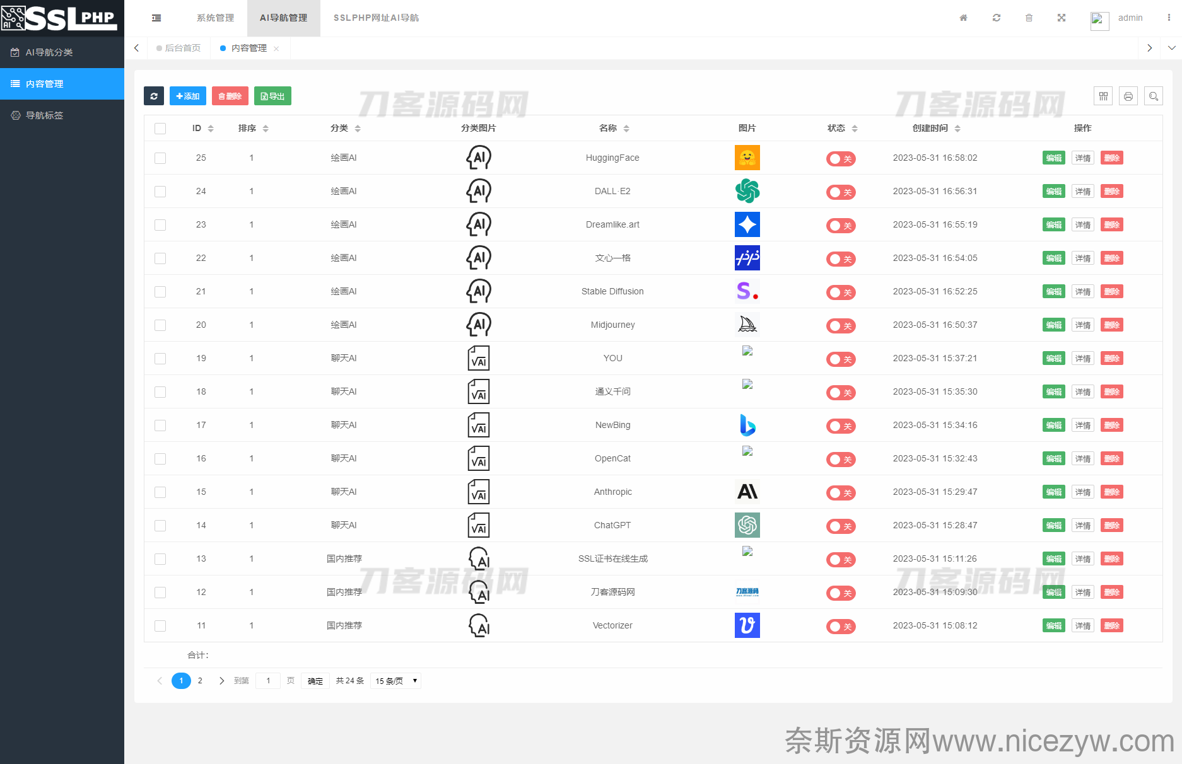The image size is (1182, 764).
Task: Select AI导航分类 in the sidebar
Action: [62, 52]
